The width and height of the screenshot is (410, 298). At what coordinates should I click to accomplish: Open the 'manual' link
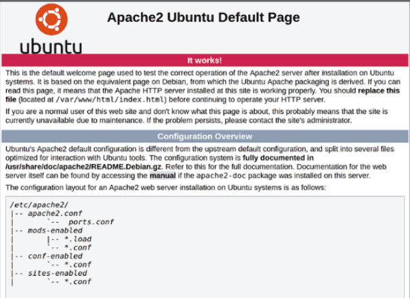click(x=163, y=175)
